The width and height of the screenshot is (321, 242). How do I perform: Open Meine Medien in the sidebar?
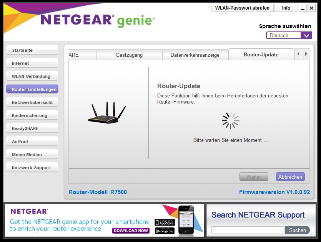[x=32, y=155]
